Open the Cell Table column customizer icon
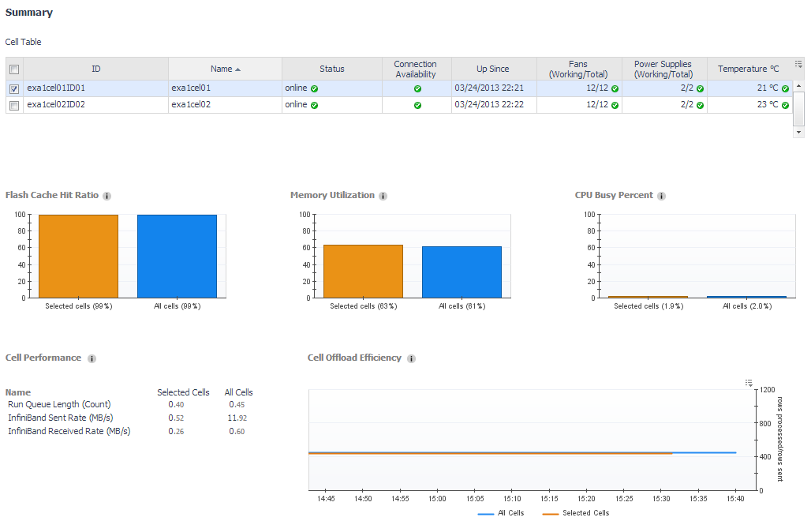The width and height of the screenshot is (811, 521). (x=798, y=64)
